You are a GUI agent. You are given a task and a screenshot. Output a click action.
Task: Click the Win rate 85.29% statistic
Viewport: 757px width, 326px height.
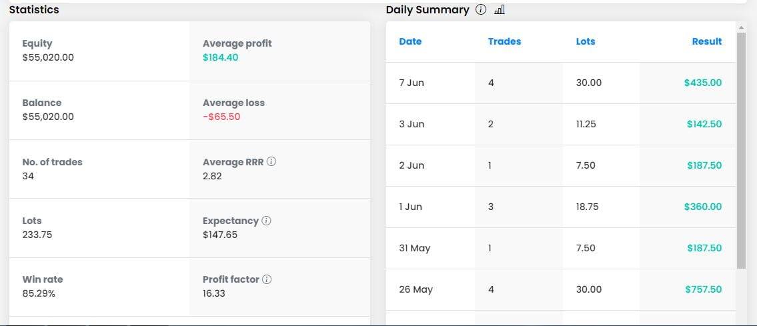(39, 293)
